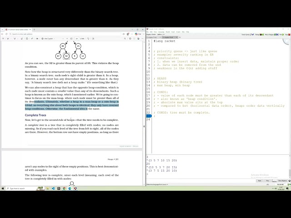
Task: Open Chrome from the taskbar
Action: 64,188
